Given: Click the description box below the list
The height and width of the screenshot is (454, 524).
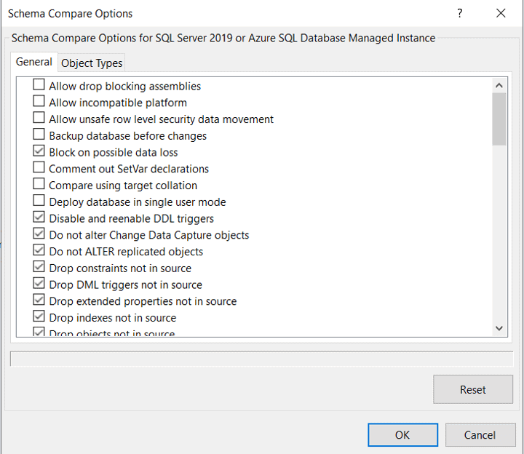Looking at the screenshot, I should coord(262,359).
